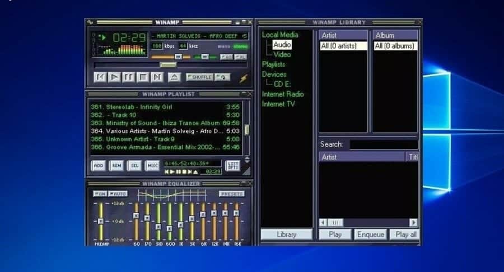Select Devices in the library tree
The width and height of the screenshot is (504, 272).
tap(274, 74)
